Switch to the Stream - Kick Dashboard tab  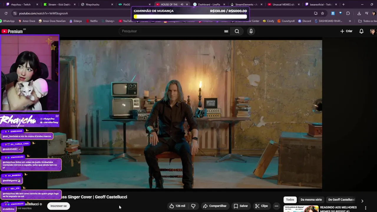pos(59,4)
